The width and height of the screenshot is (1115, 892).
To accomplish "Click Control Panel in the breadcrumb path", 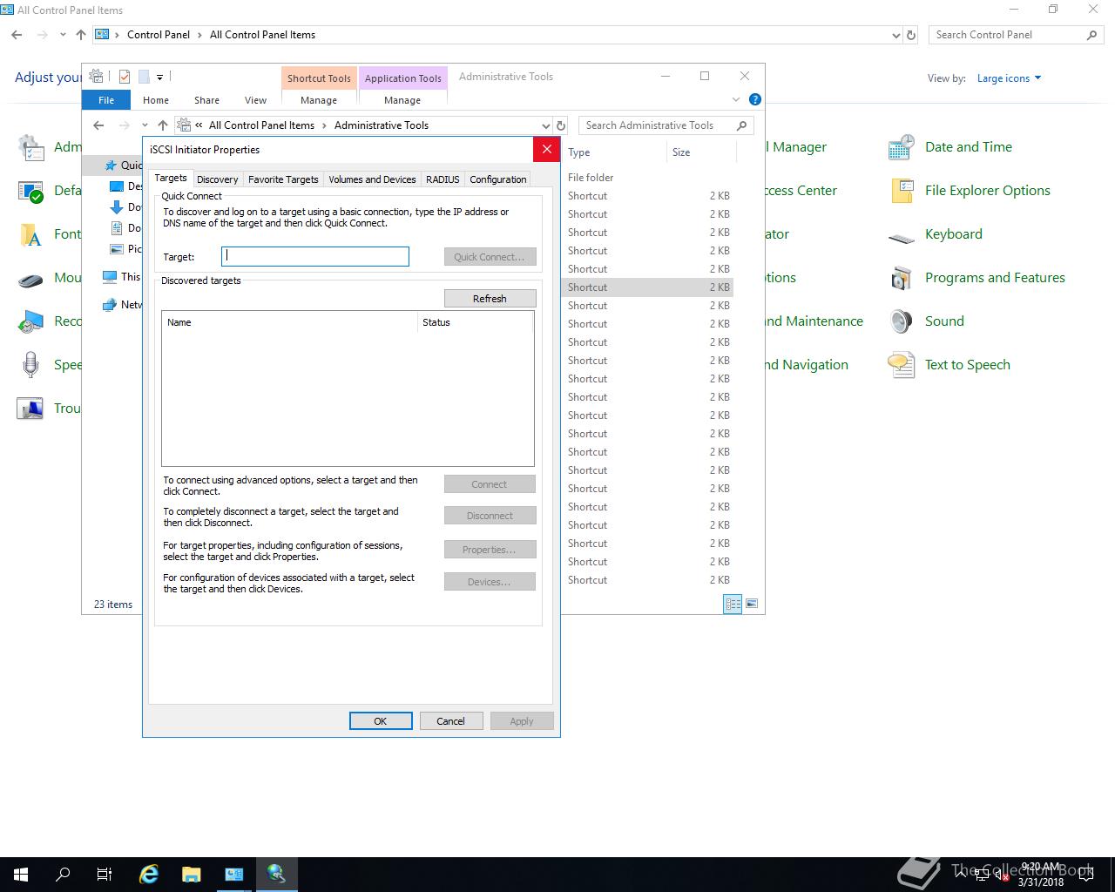I will (159, 35).
